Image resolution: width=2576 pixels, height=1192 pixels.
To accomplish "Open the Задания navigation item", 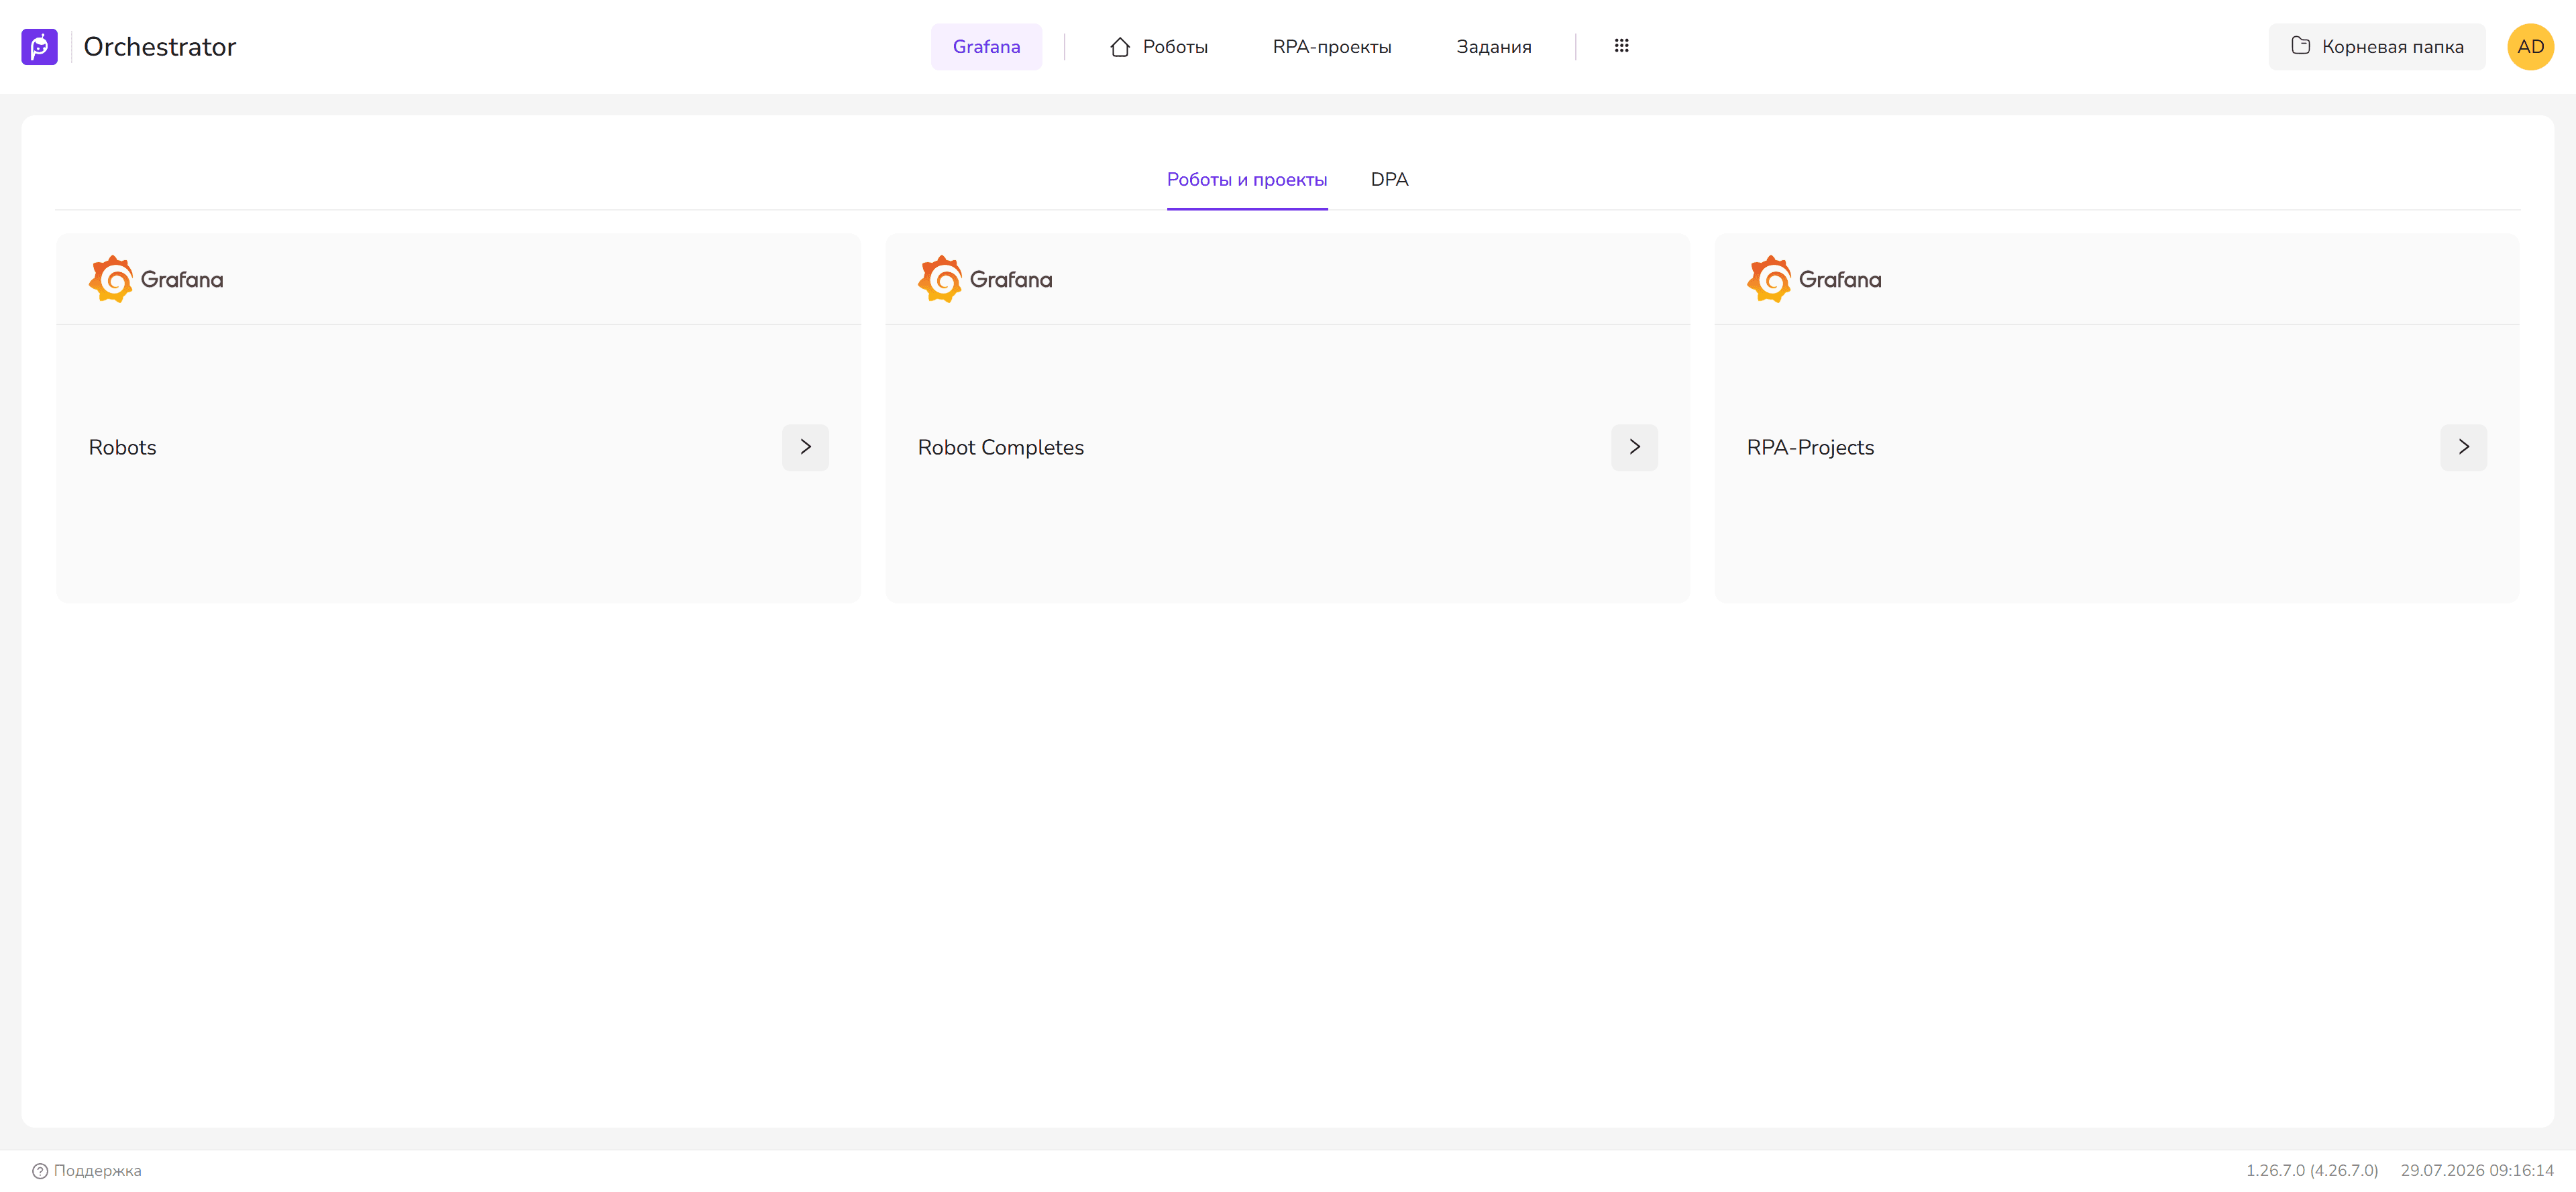I will coord(1493,47).
